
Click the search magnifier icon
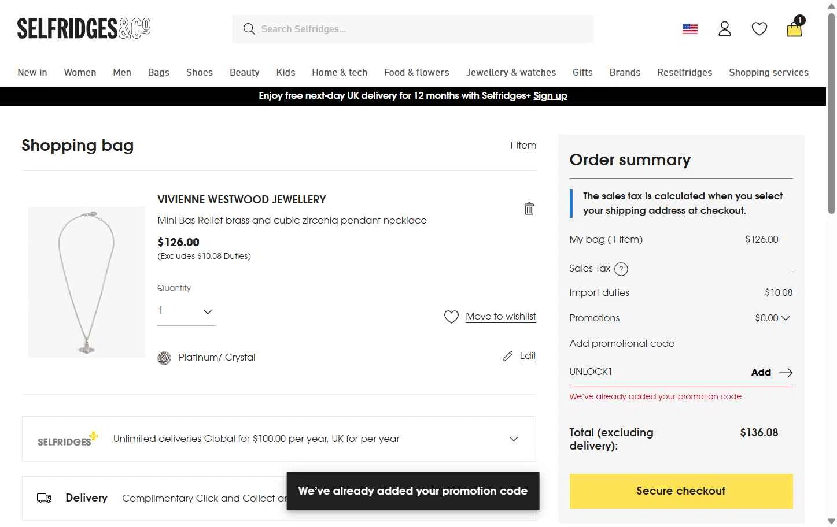click(x=249, y=29)
